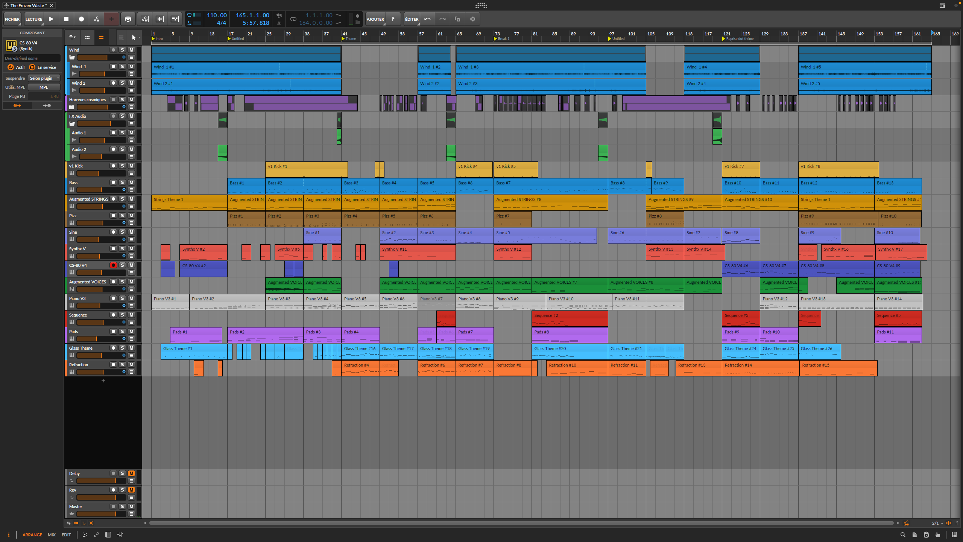The image size is (963, 542).
Task: Open the Suspendre 'Selon plugin' dropdown
Action: [x=44, y=78]
